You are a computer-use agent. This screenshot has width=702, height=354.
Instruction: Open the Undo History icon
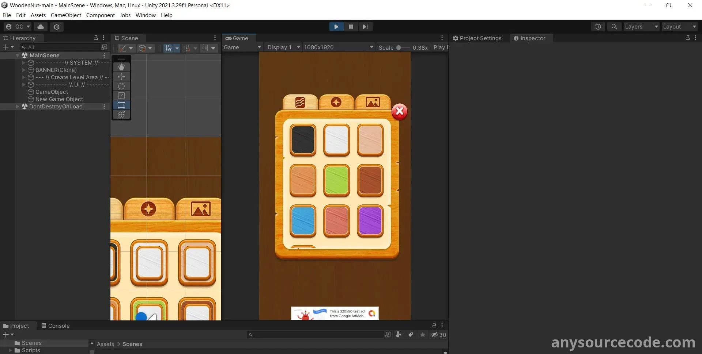[598, 27]
